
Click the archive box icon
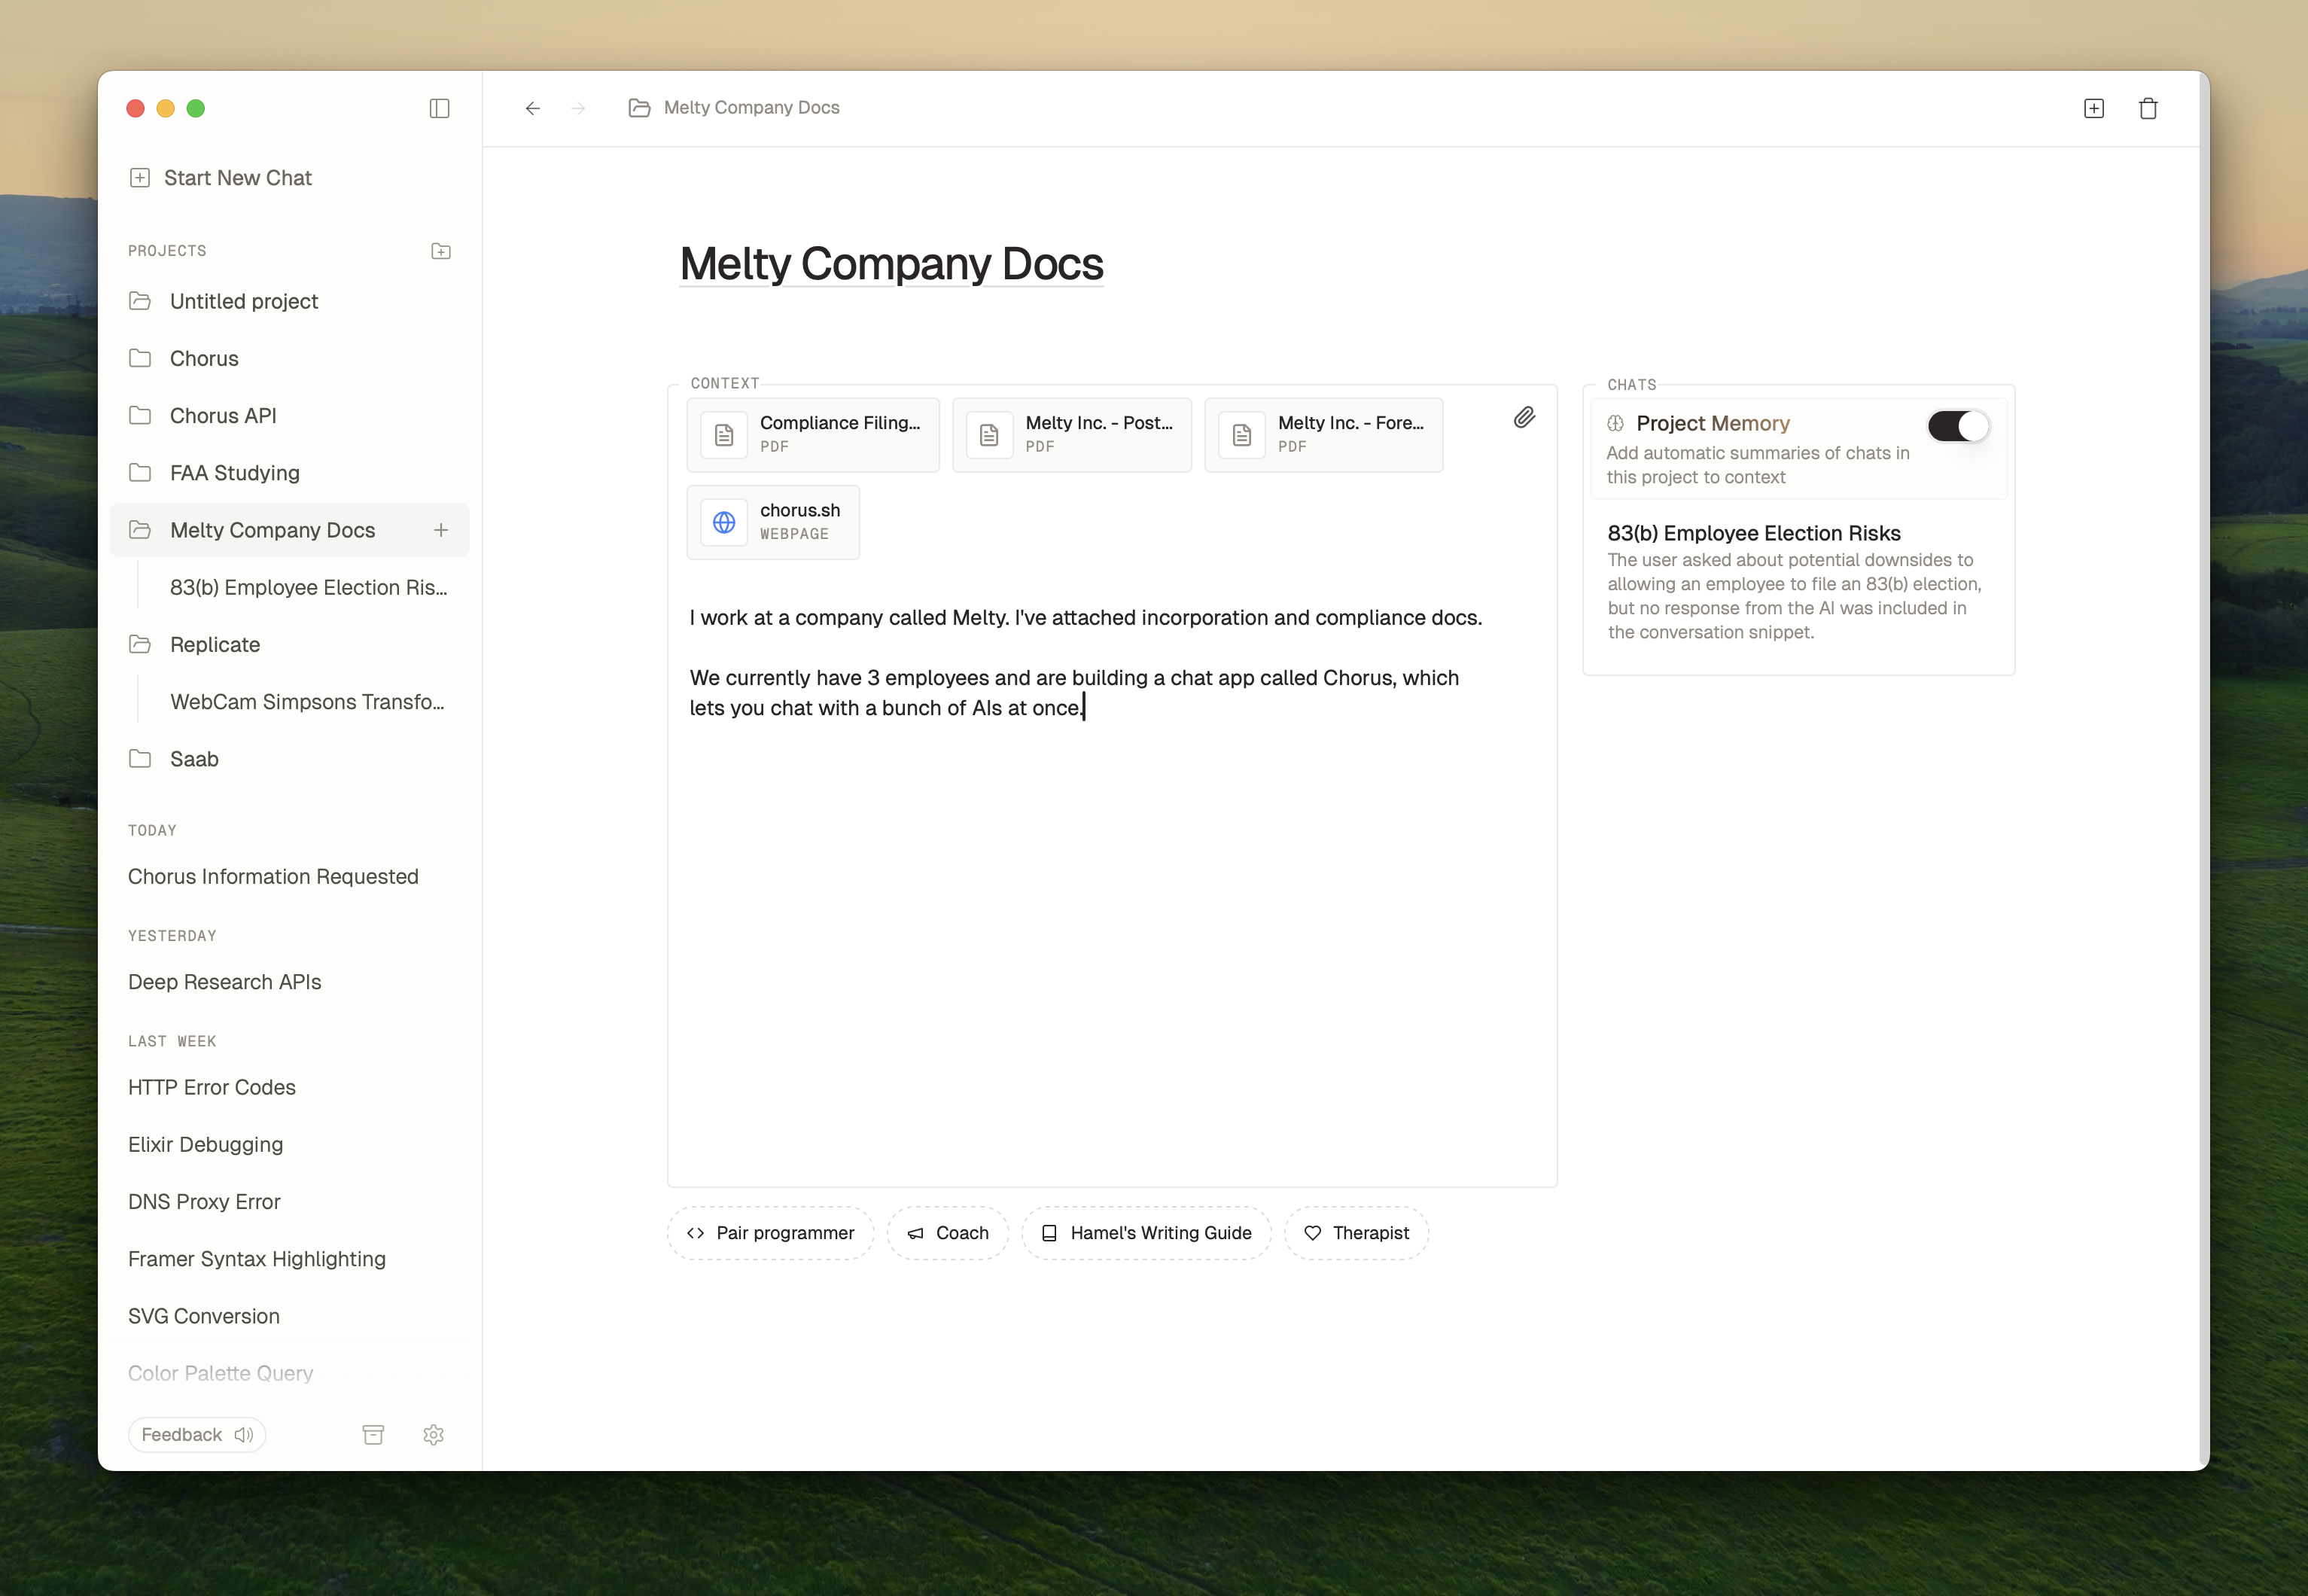[373, 1435]
